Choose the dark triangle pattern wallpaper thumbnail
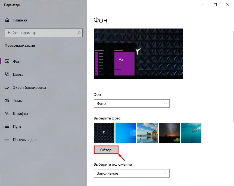Screen dimensions: 234x186 (104, 133)
